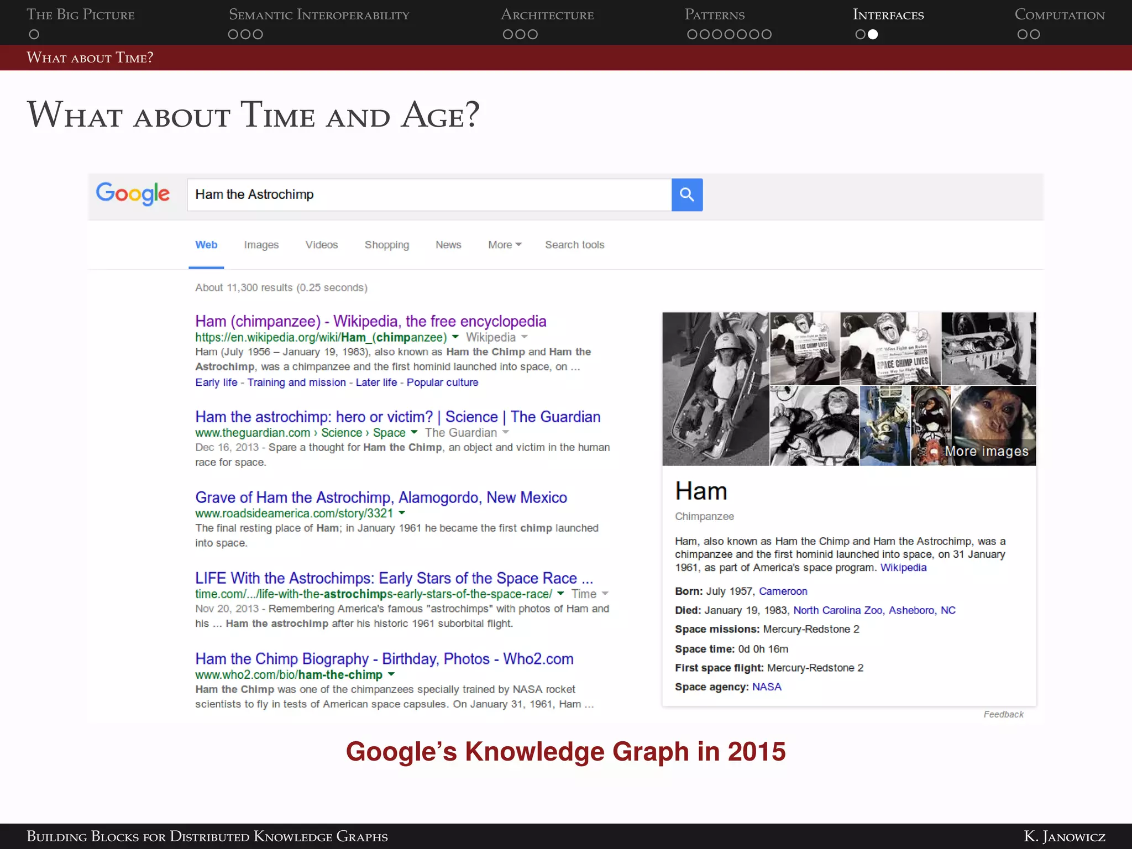Click Building Blocks for Distributed Knowledge Graphs

click(x=207, y=836)
